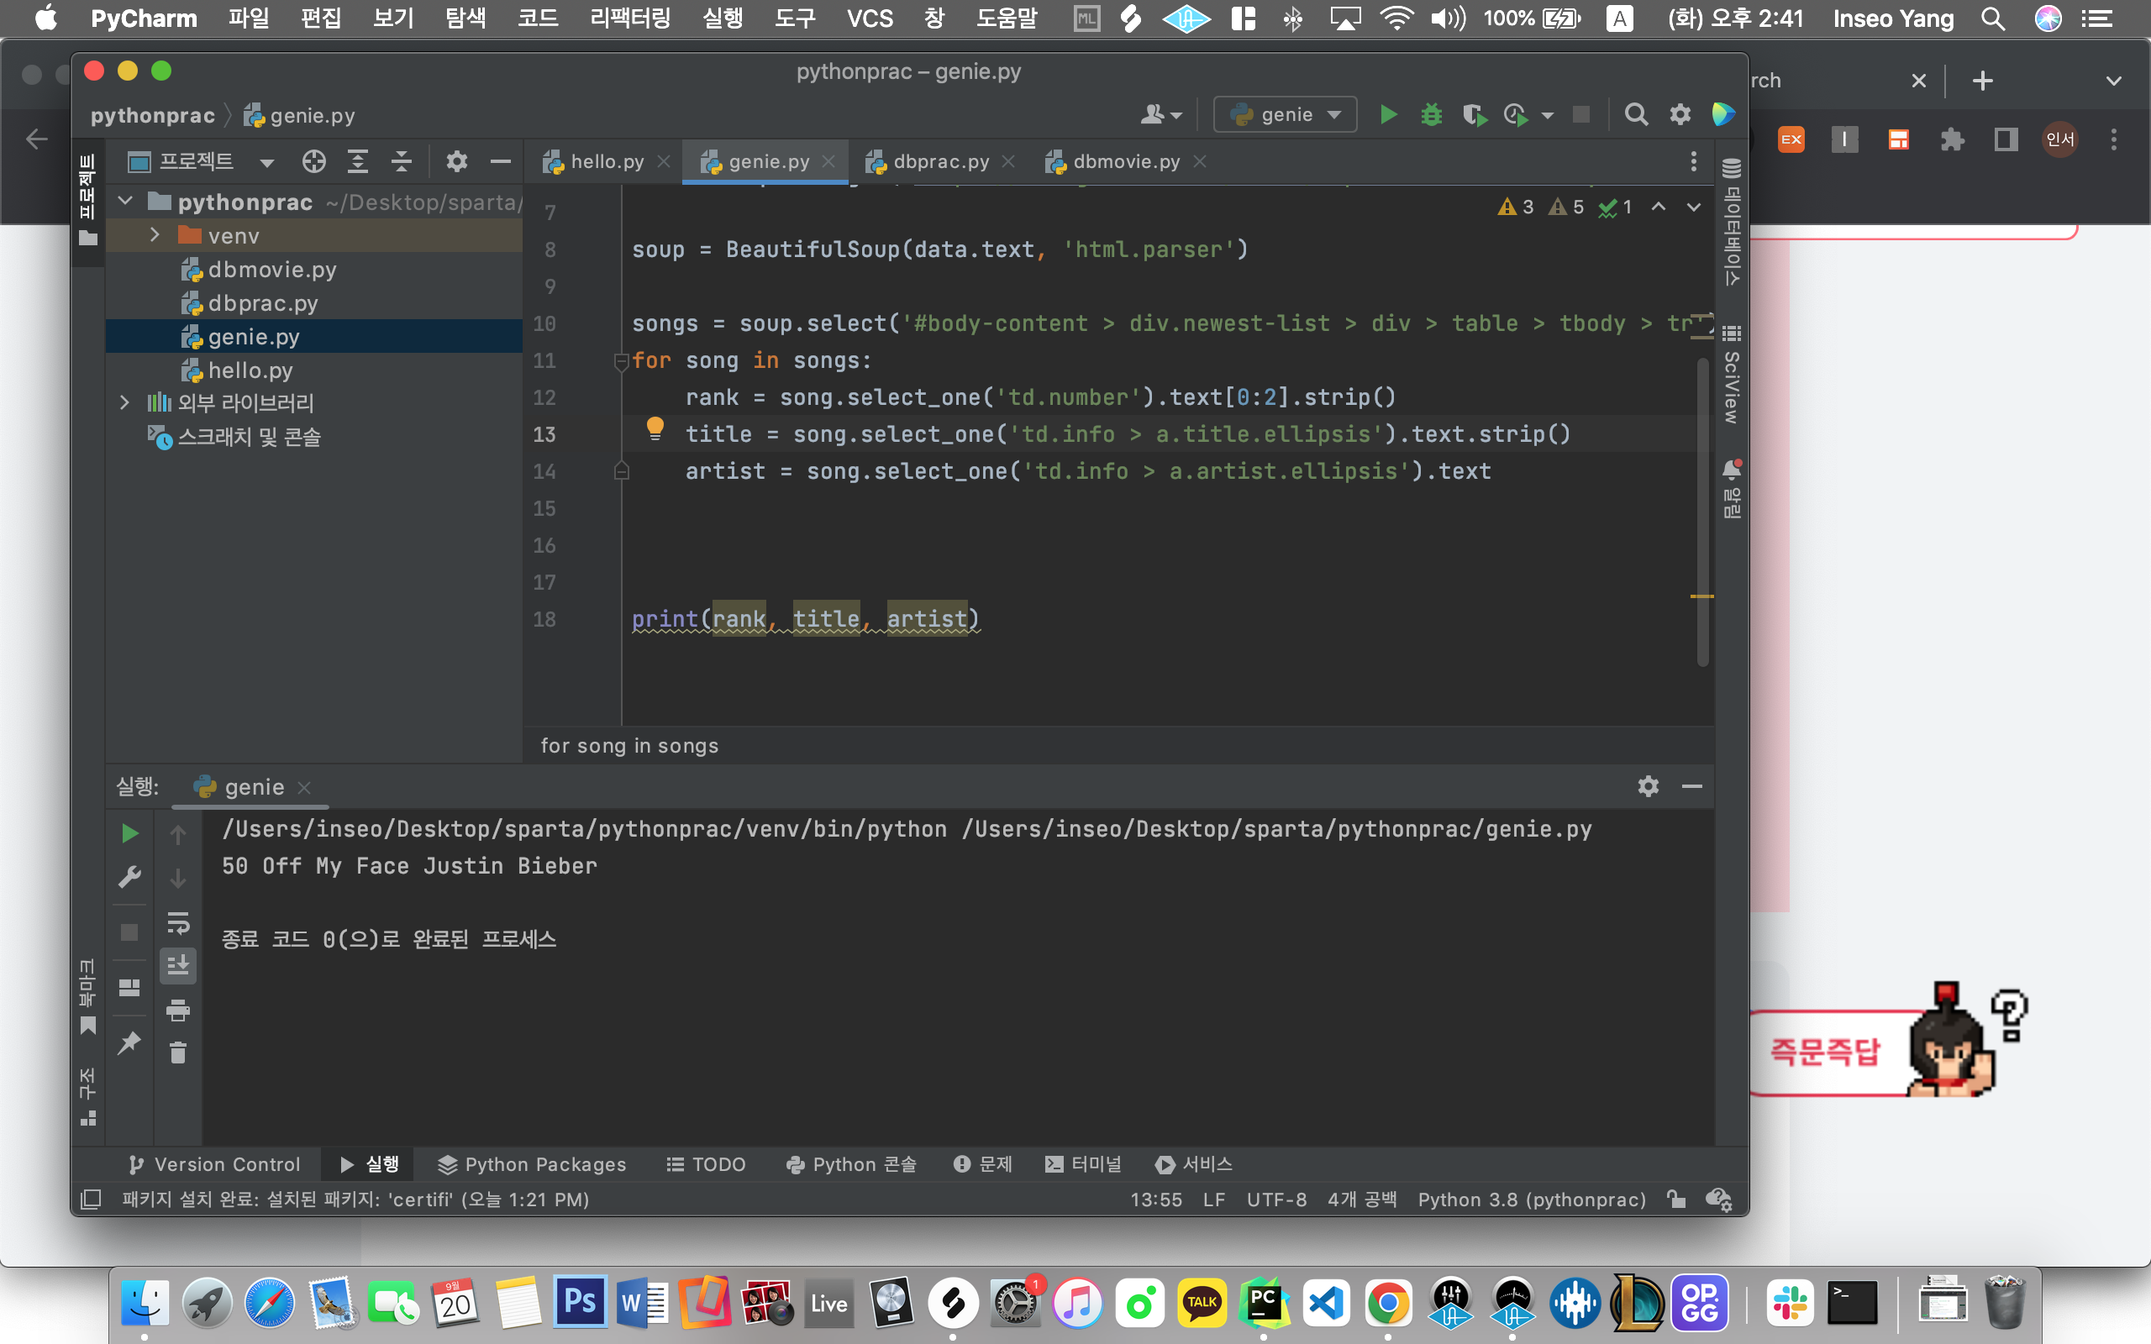The image size is (2151, 1344).
Task: Open the 터미널 tool window
Action: coord(1082,1164)
